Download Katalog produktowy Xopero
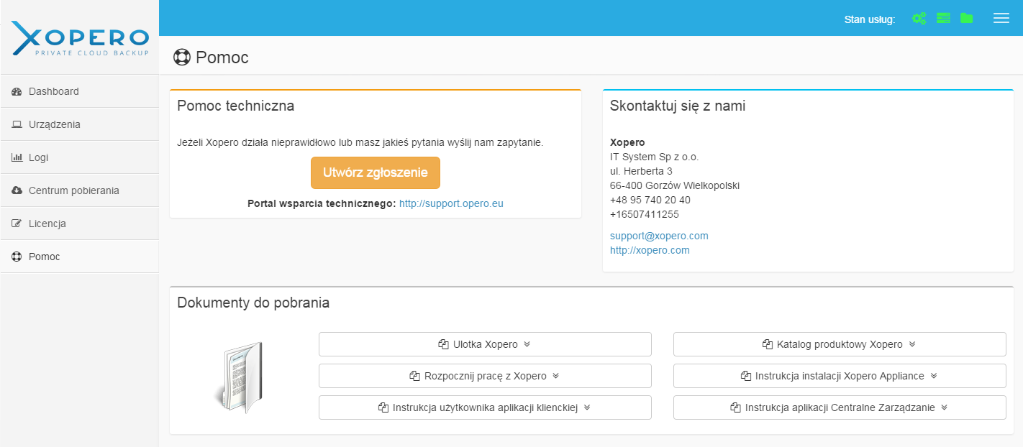The height and width of the screenshot is (447, 1023). (x=840, y=344)
